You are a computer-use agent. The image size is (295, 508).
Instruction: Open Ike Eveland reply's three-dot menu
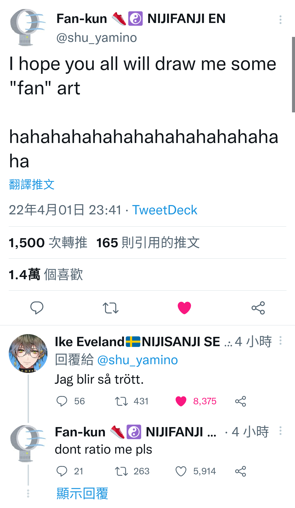coord(281,341)
